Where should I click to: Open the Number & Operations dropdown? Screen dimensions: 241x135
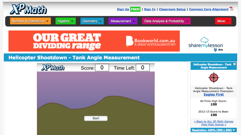point(30,21)
